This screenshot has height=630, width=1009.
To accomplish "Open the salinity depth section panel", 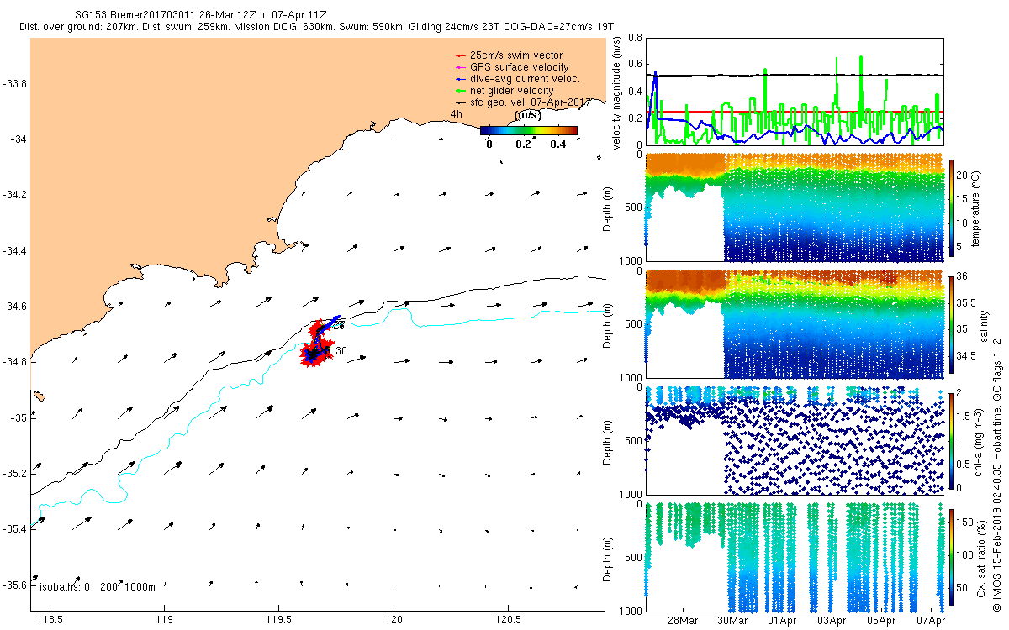I will coord(795,323).
